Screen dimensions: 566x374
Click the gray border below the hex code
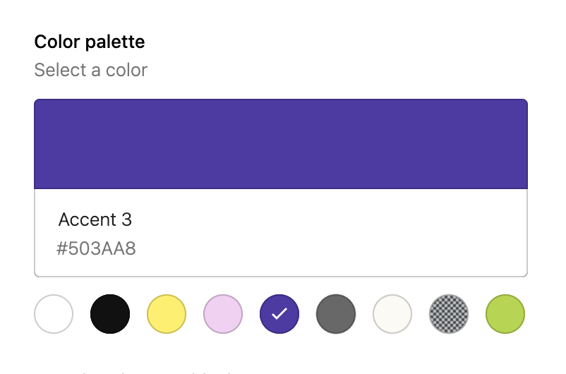click(x=281, y=276)
